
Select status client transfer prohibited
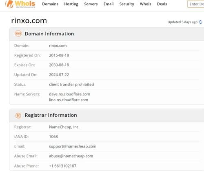click(x=71, y=85)
